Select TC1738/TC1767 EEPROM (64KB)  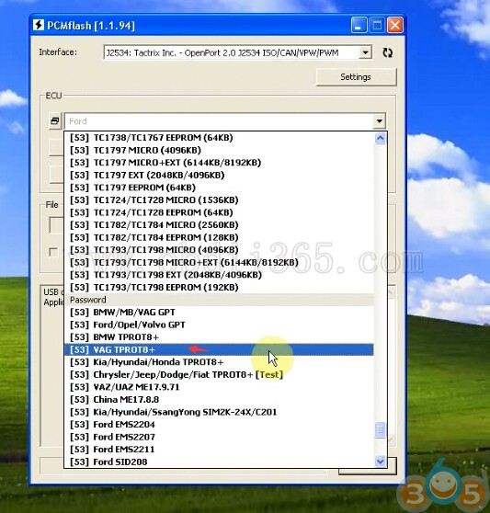click(219, 137)
